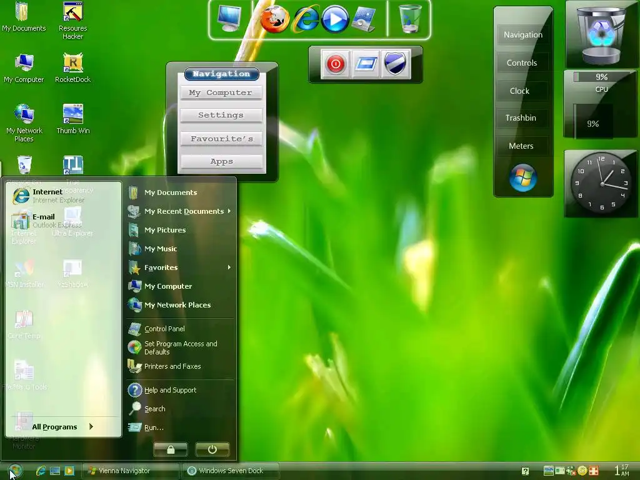The height and width of the screenshot is (480, 640).
Task: Click the CPU 9% graph widget
Action: pos(593,121)
